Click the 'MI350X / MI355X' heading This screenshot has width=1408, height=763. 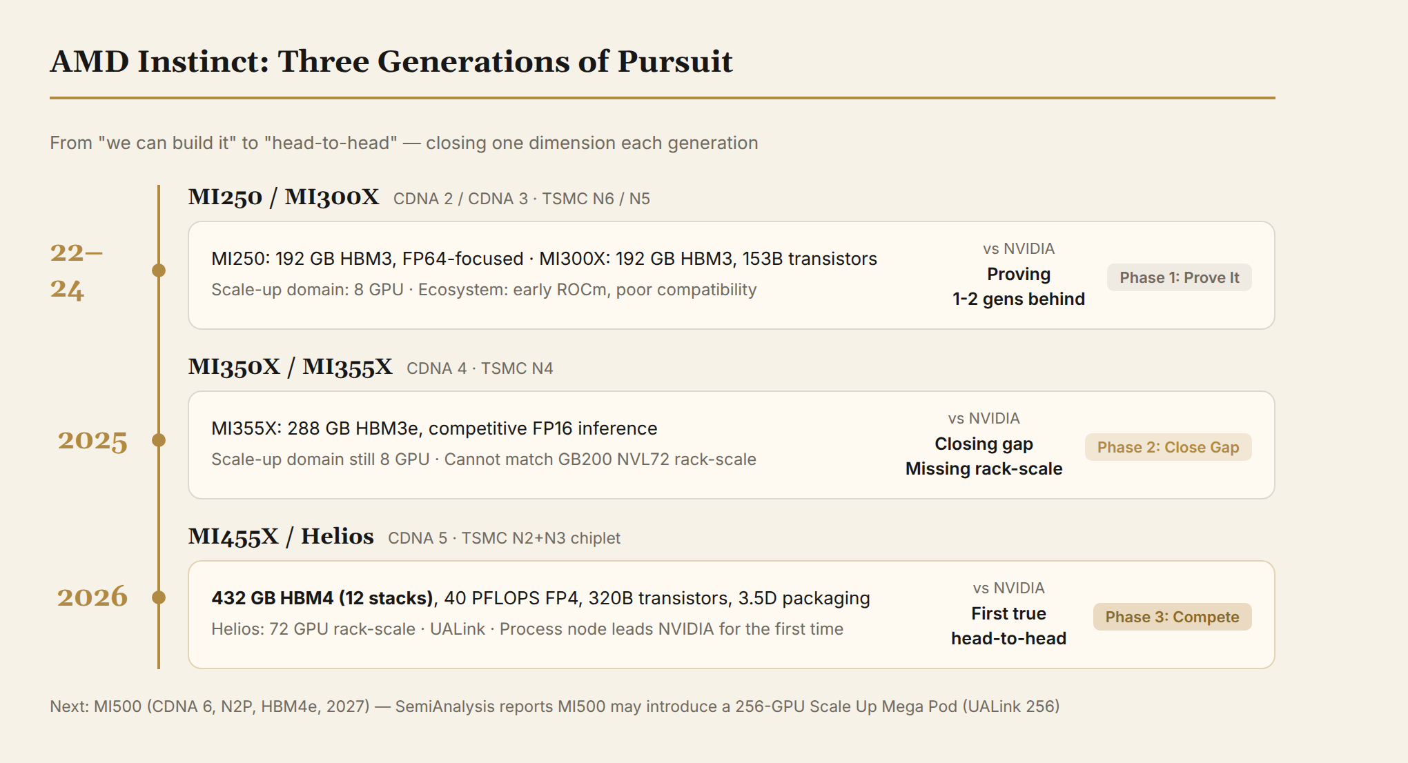[x=291, y=366]
